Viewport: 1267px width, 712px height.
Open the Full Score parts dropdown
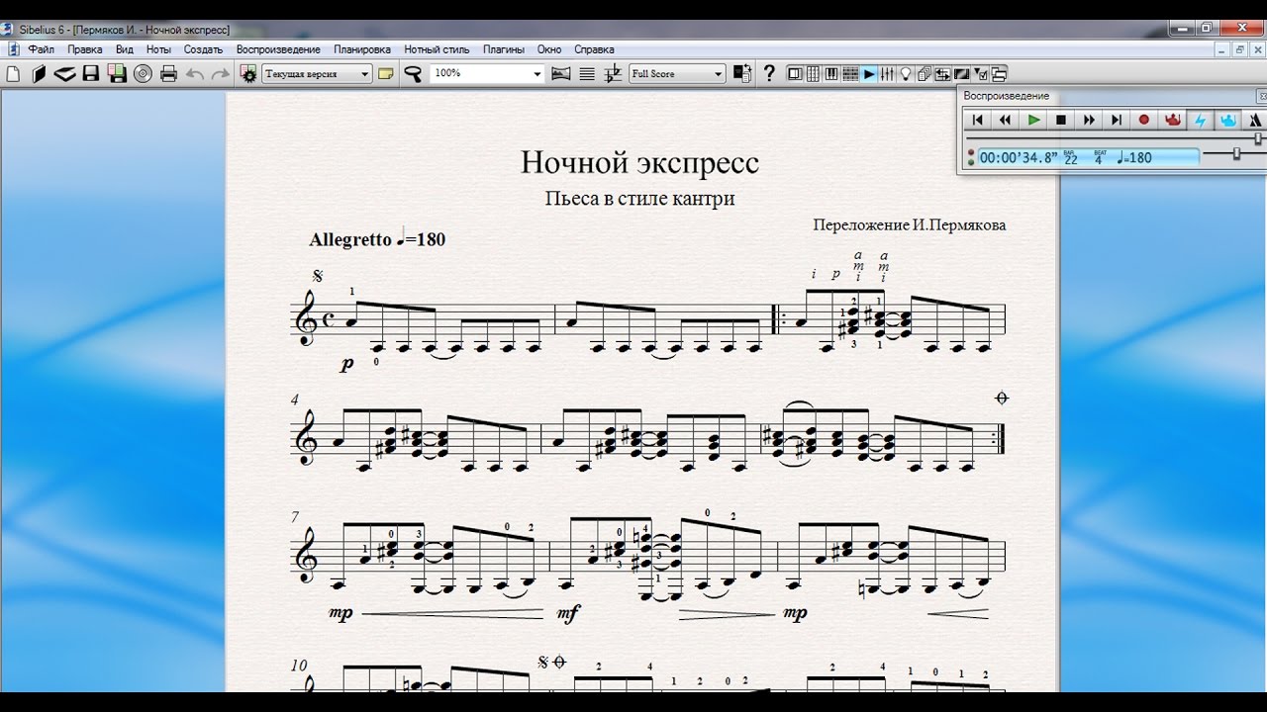click(x=678, y=73)
